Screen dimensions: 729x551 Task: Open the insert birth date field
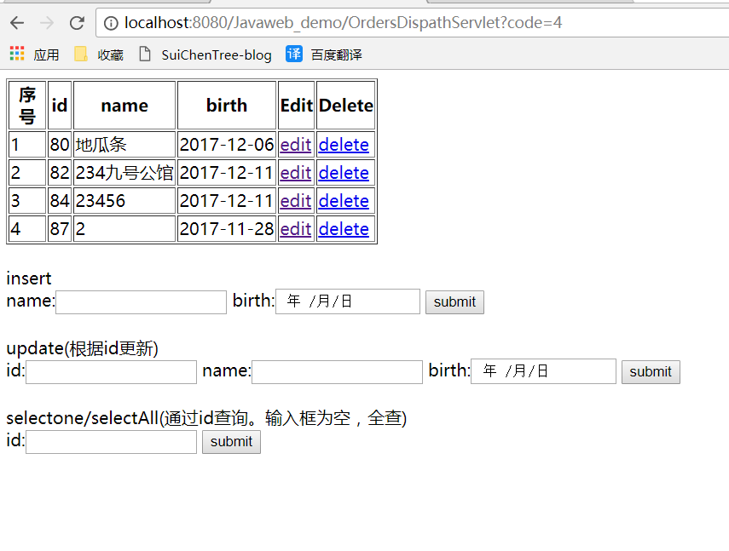coord(347,301)
